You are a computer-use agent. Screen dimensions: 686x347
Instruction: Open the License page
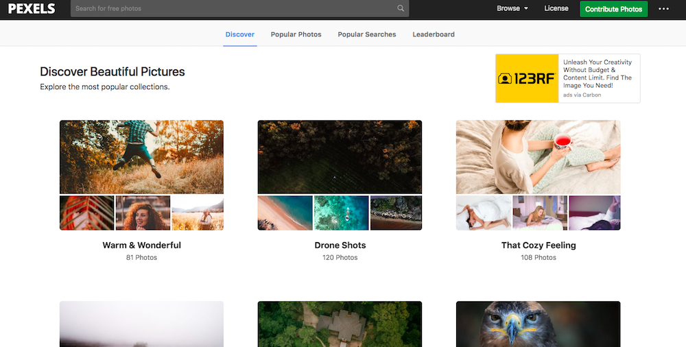[556, 8]
